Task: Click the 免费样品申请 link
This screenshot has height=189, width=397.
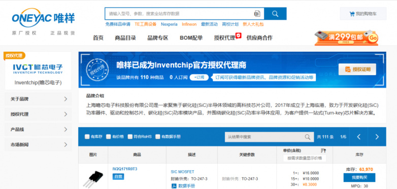Action: coord(118,24)
